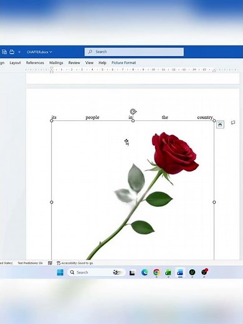243x324 pixels.
Task: Open the black circular taskbar app
Action: pos(192,272)
